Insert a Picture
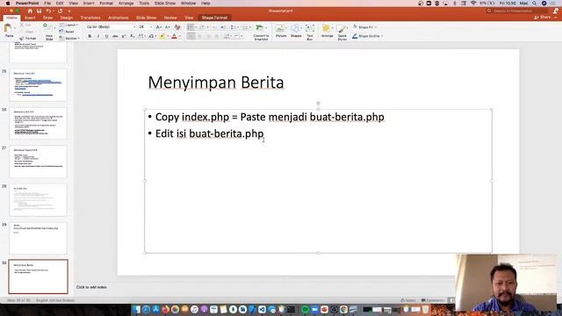This screenshot has height=316, width=562. click(x=281, y=32)
